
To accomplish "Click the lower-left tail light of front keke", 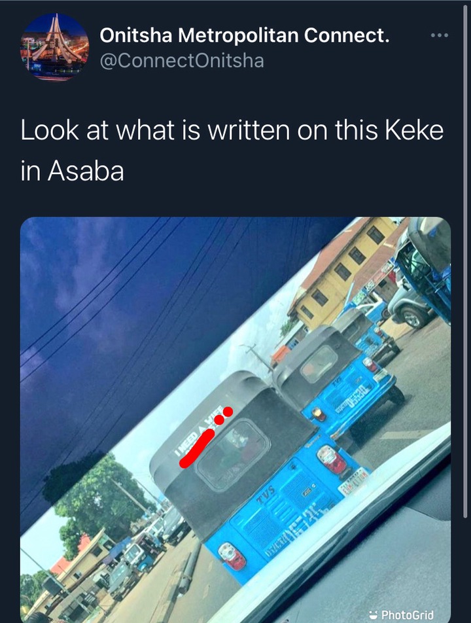I will pyautogui.click(x=232, y=556).
